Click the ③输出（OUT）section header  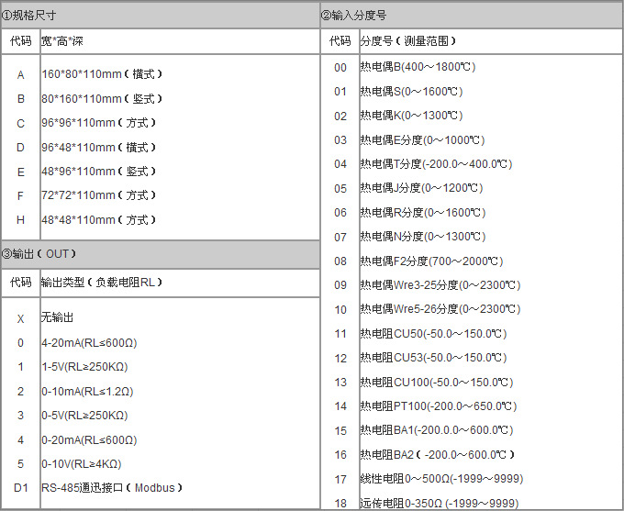[40, 254]
